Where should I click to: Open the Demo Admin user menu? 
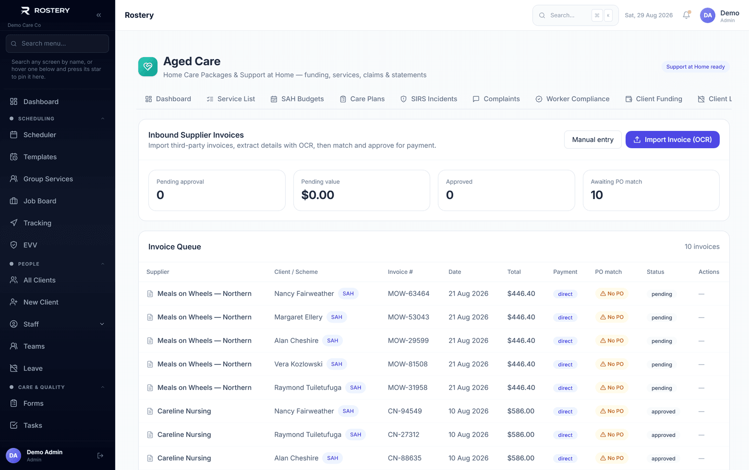[x=720, y=15]
